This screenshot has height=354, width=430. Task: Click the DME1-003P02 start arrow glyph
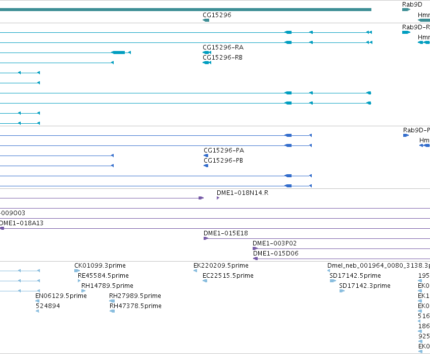coord(255,248)
